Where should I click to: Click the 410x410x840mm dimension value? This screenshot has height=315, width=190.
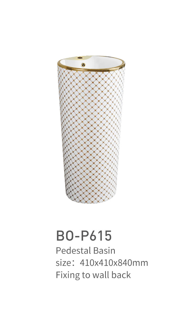coord(113,263)
